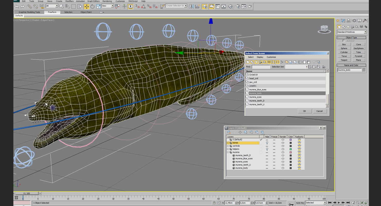Toggle render teapot for murena layer
The width and height of the screenshot is (381, 206).
click(x=283, y=152)
